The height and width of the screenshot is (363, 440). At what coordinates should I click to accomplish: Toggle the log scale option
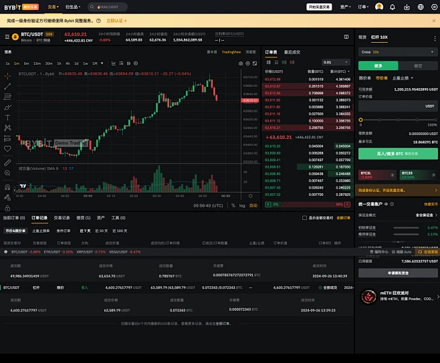(242, 206)
